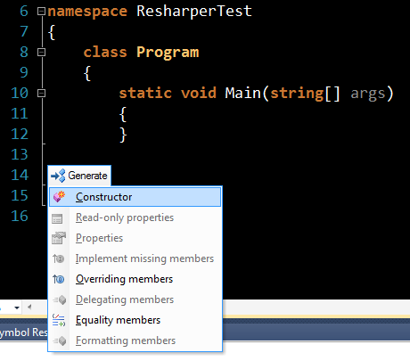The image size is (410, 361).
Task: Collapse the Program class block
Action: pos(41,53)
